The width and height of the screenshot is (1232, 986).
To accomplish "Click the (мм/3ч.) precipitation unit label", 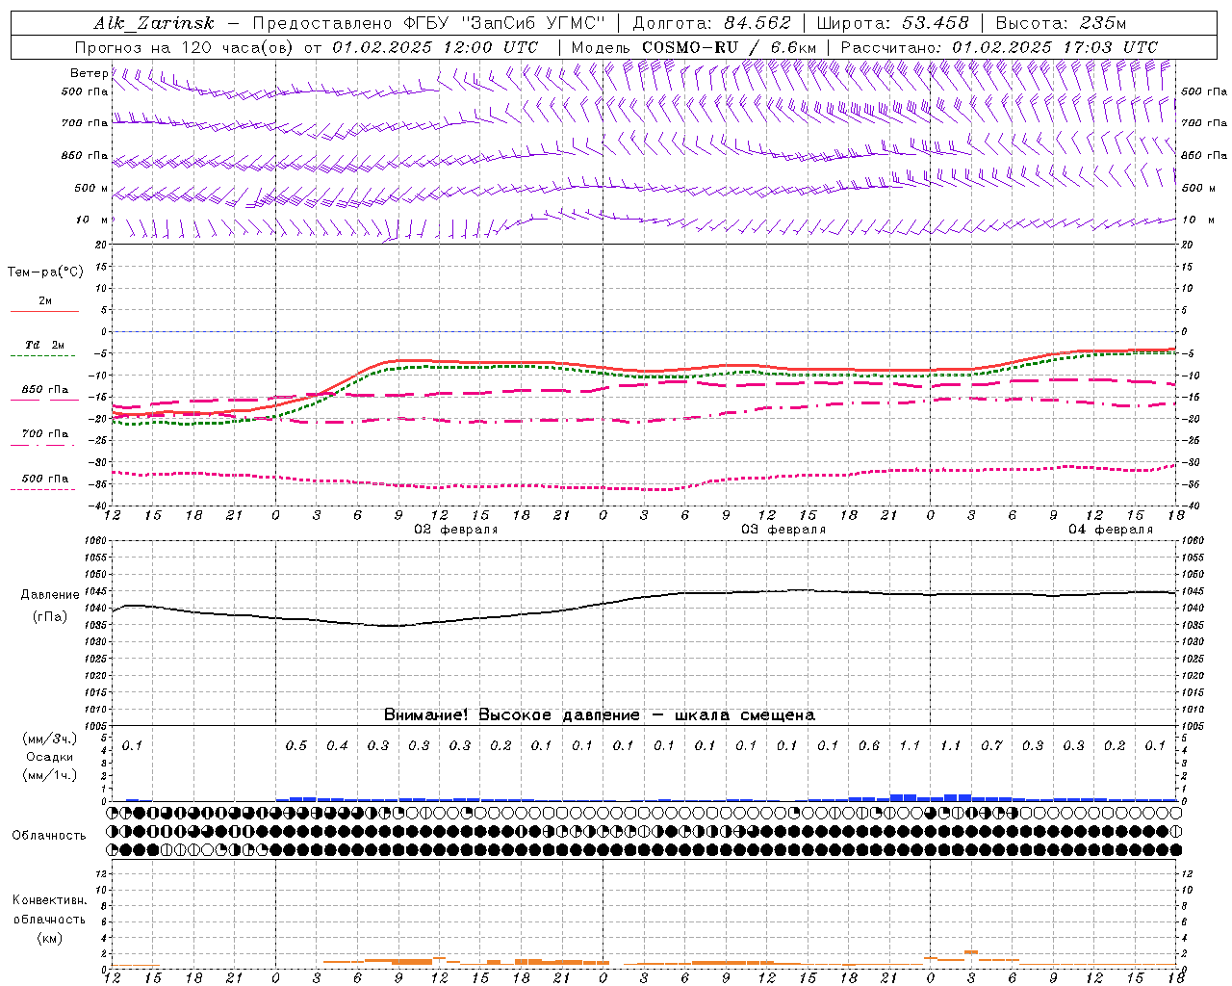I will pyautogui.click(x=49, y=739).
